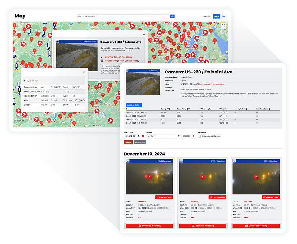This screenshot has width=297, height=244.
Task: Click the play icon on the first December 10 video
Action: click(x=149, y=177)
